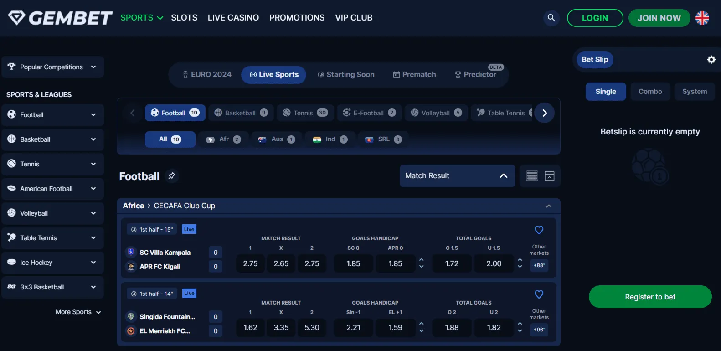The image size is (721, 351).
Task: Select the Starting Soon tab
Action: click(346, 75)
